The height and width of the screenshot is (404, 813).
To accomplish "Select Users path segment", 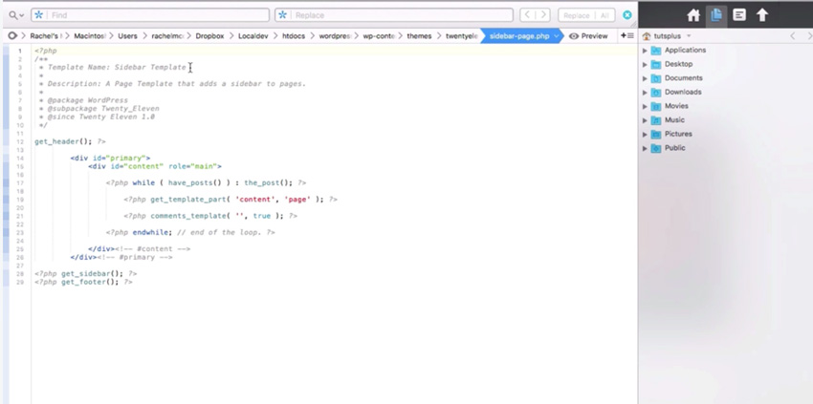I will coord(127,35).
